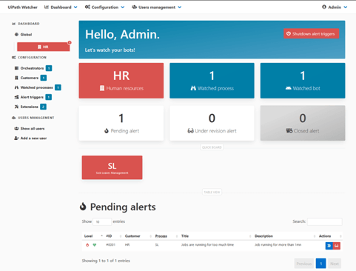Viewport: 356px width, 271px height.
Task: Click '#0001' ID cell
Action: point(110,245)
